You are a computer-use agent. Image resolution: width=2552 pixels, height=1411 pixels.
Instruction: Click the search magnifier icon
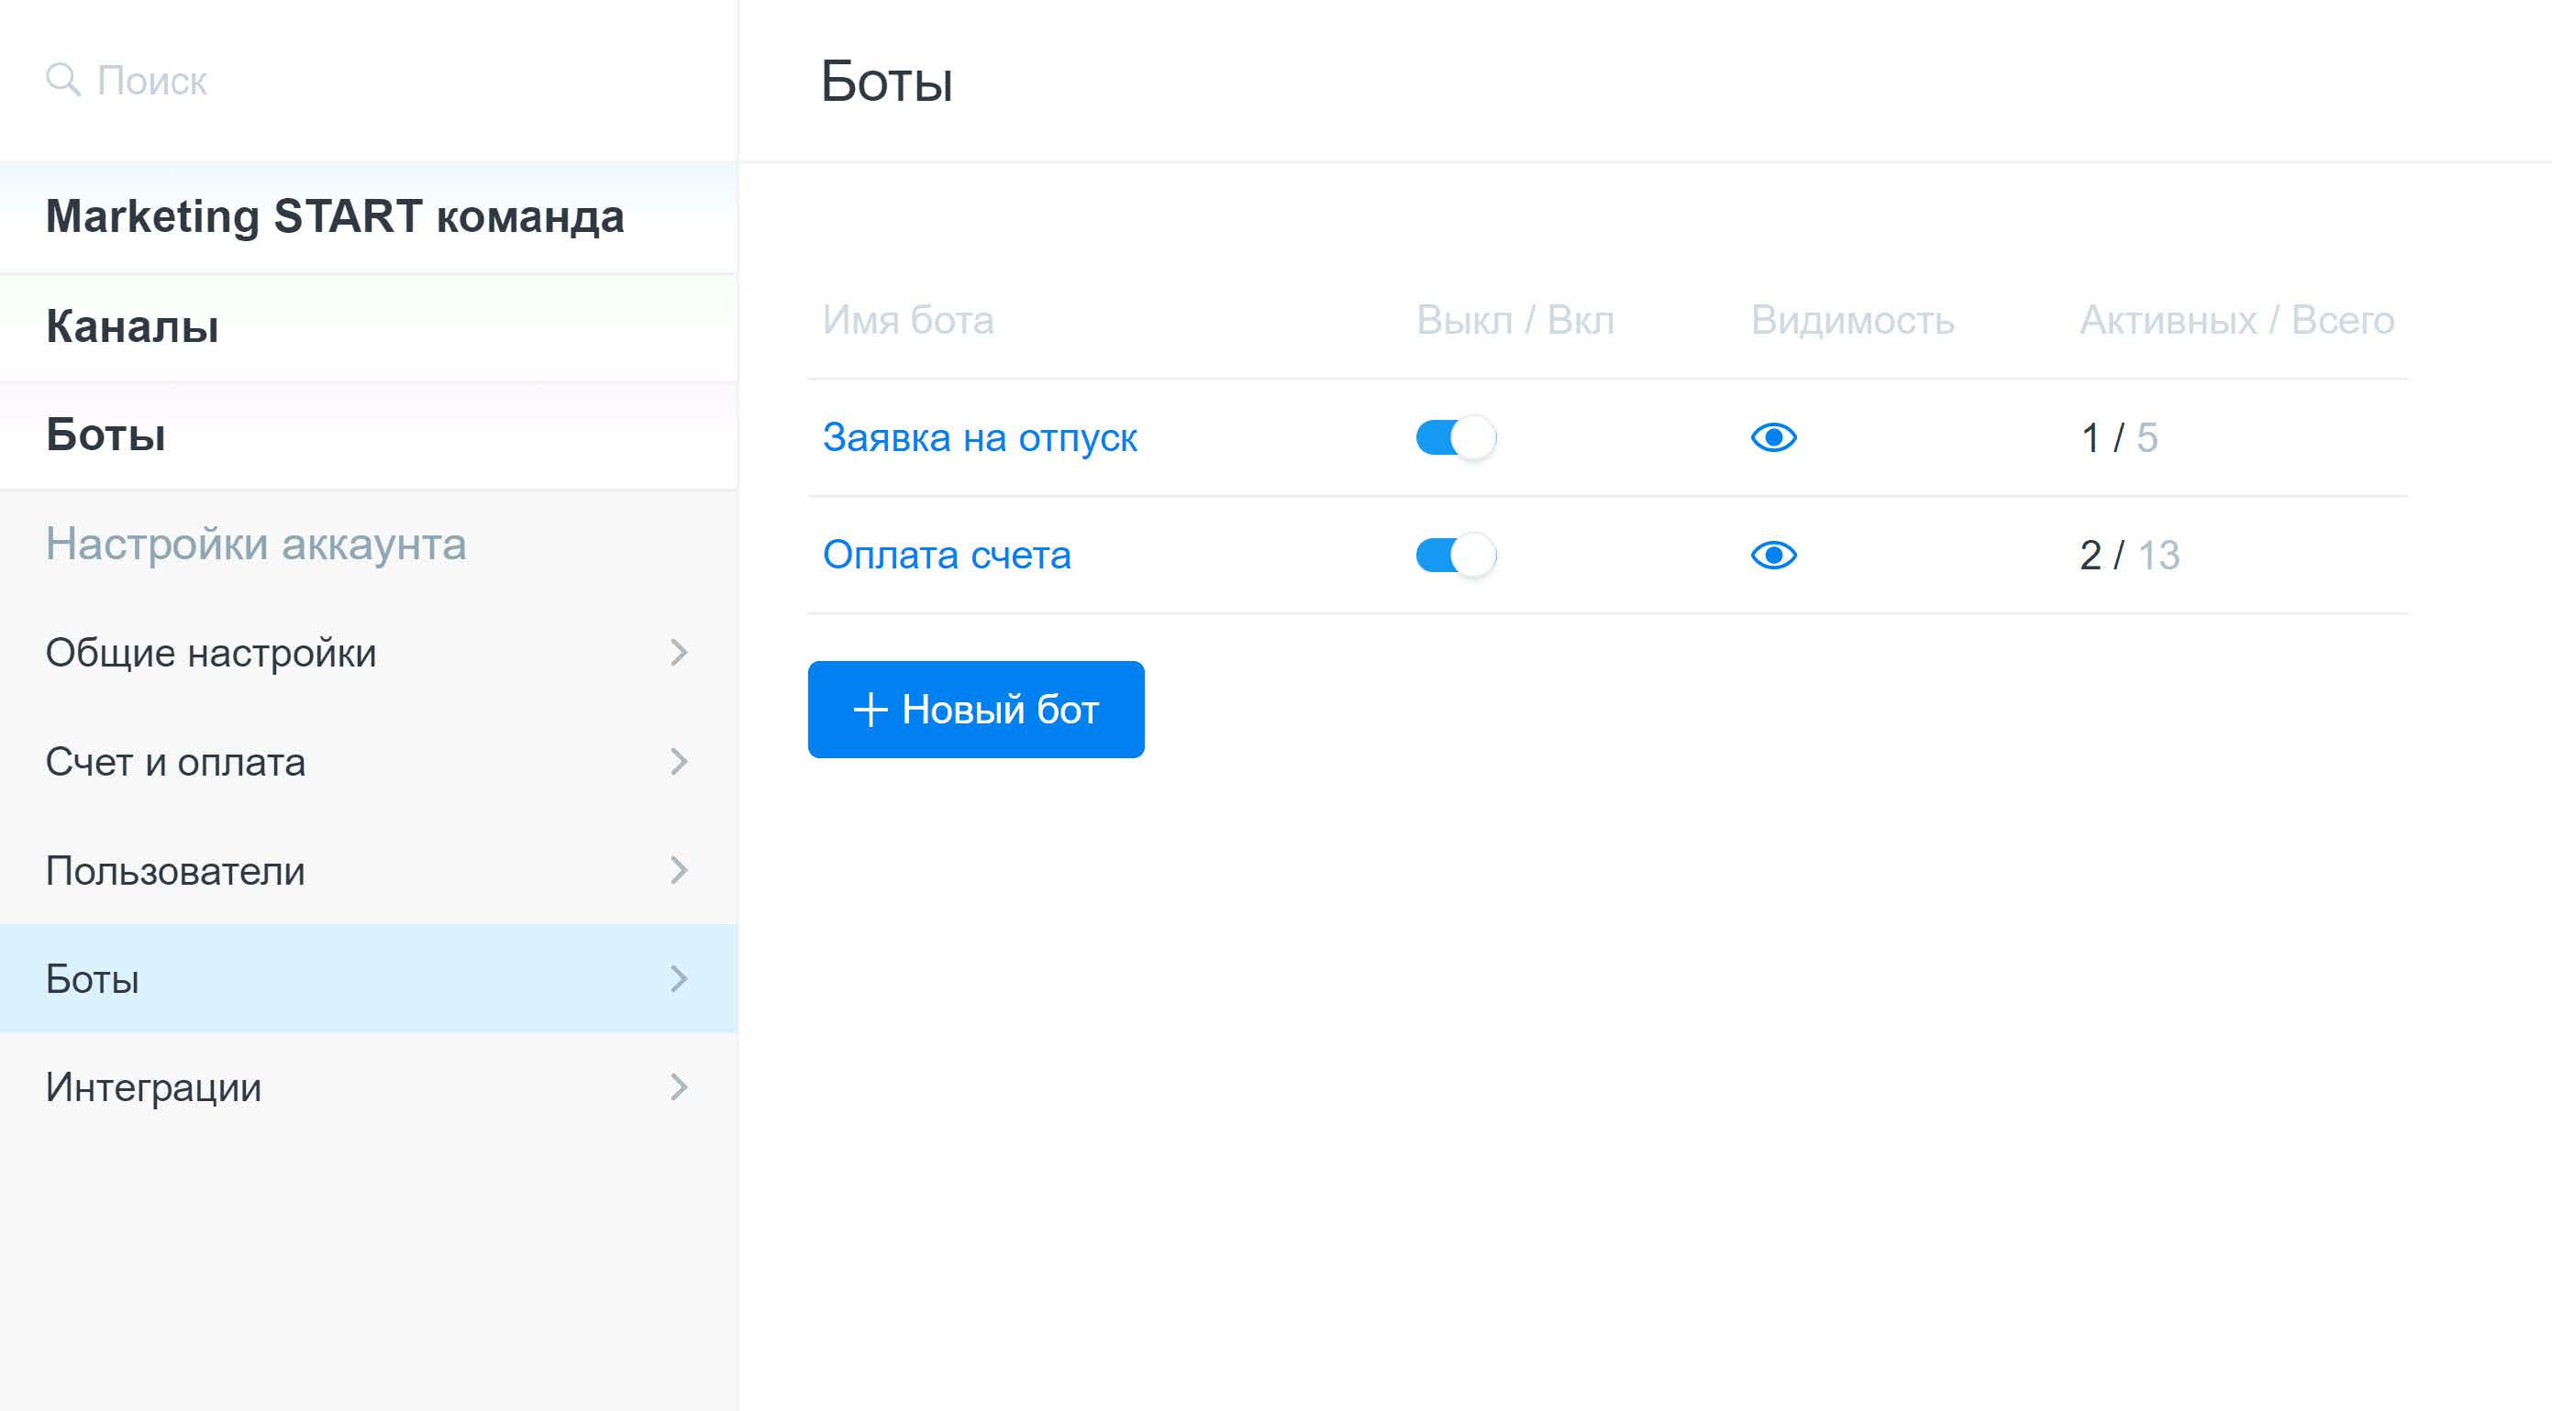62,79
